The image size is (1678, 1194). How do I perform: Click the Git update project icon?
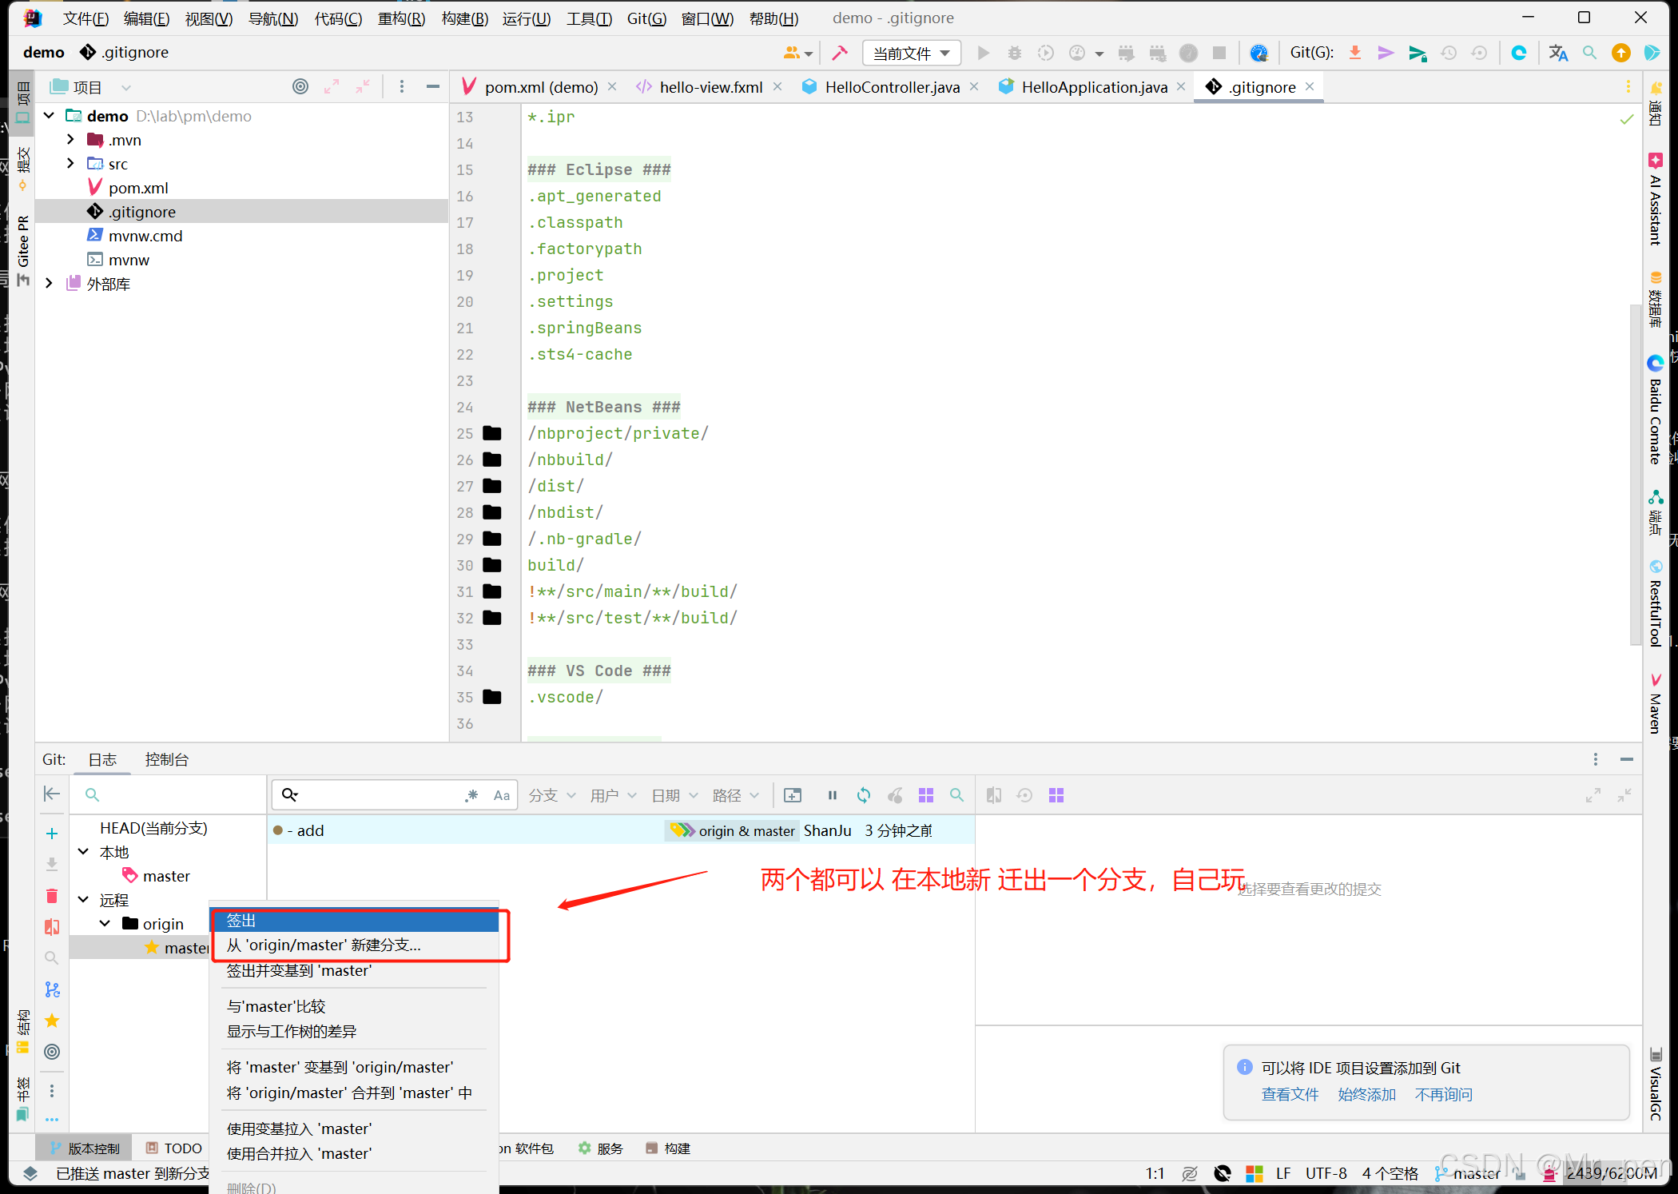click(1355, 53)
